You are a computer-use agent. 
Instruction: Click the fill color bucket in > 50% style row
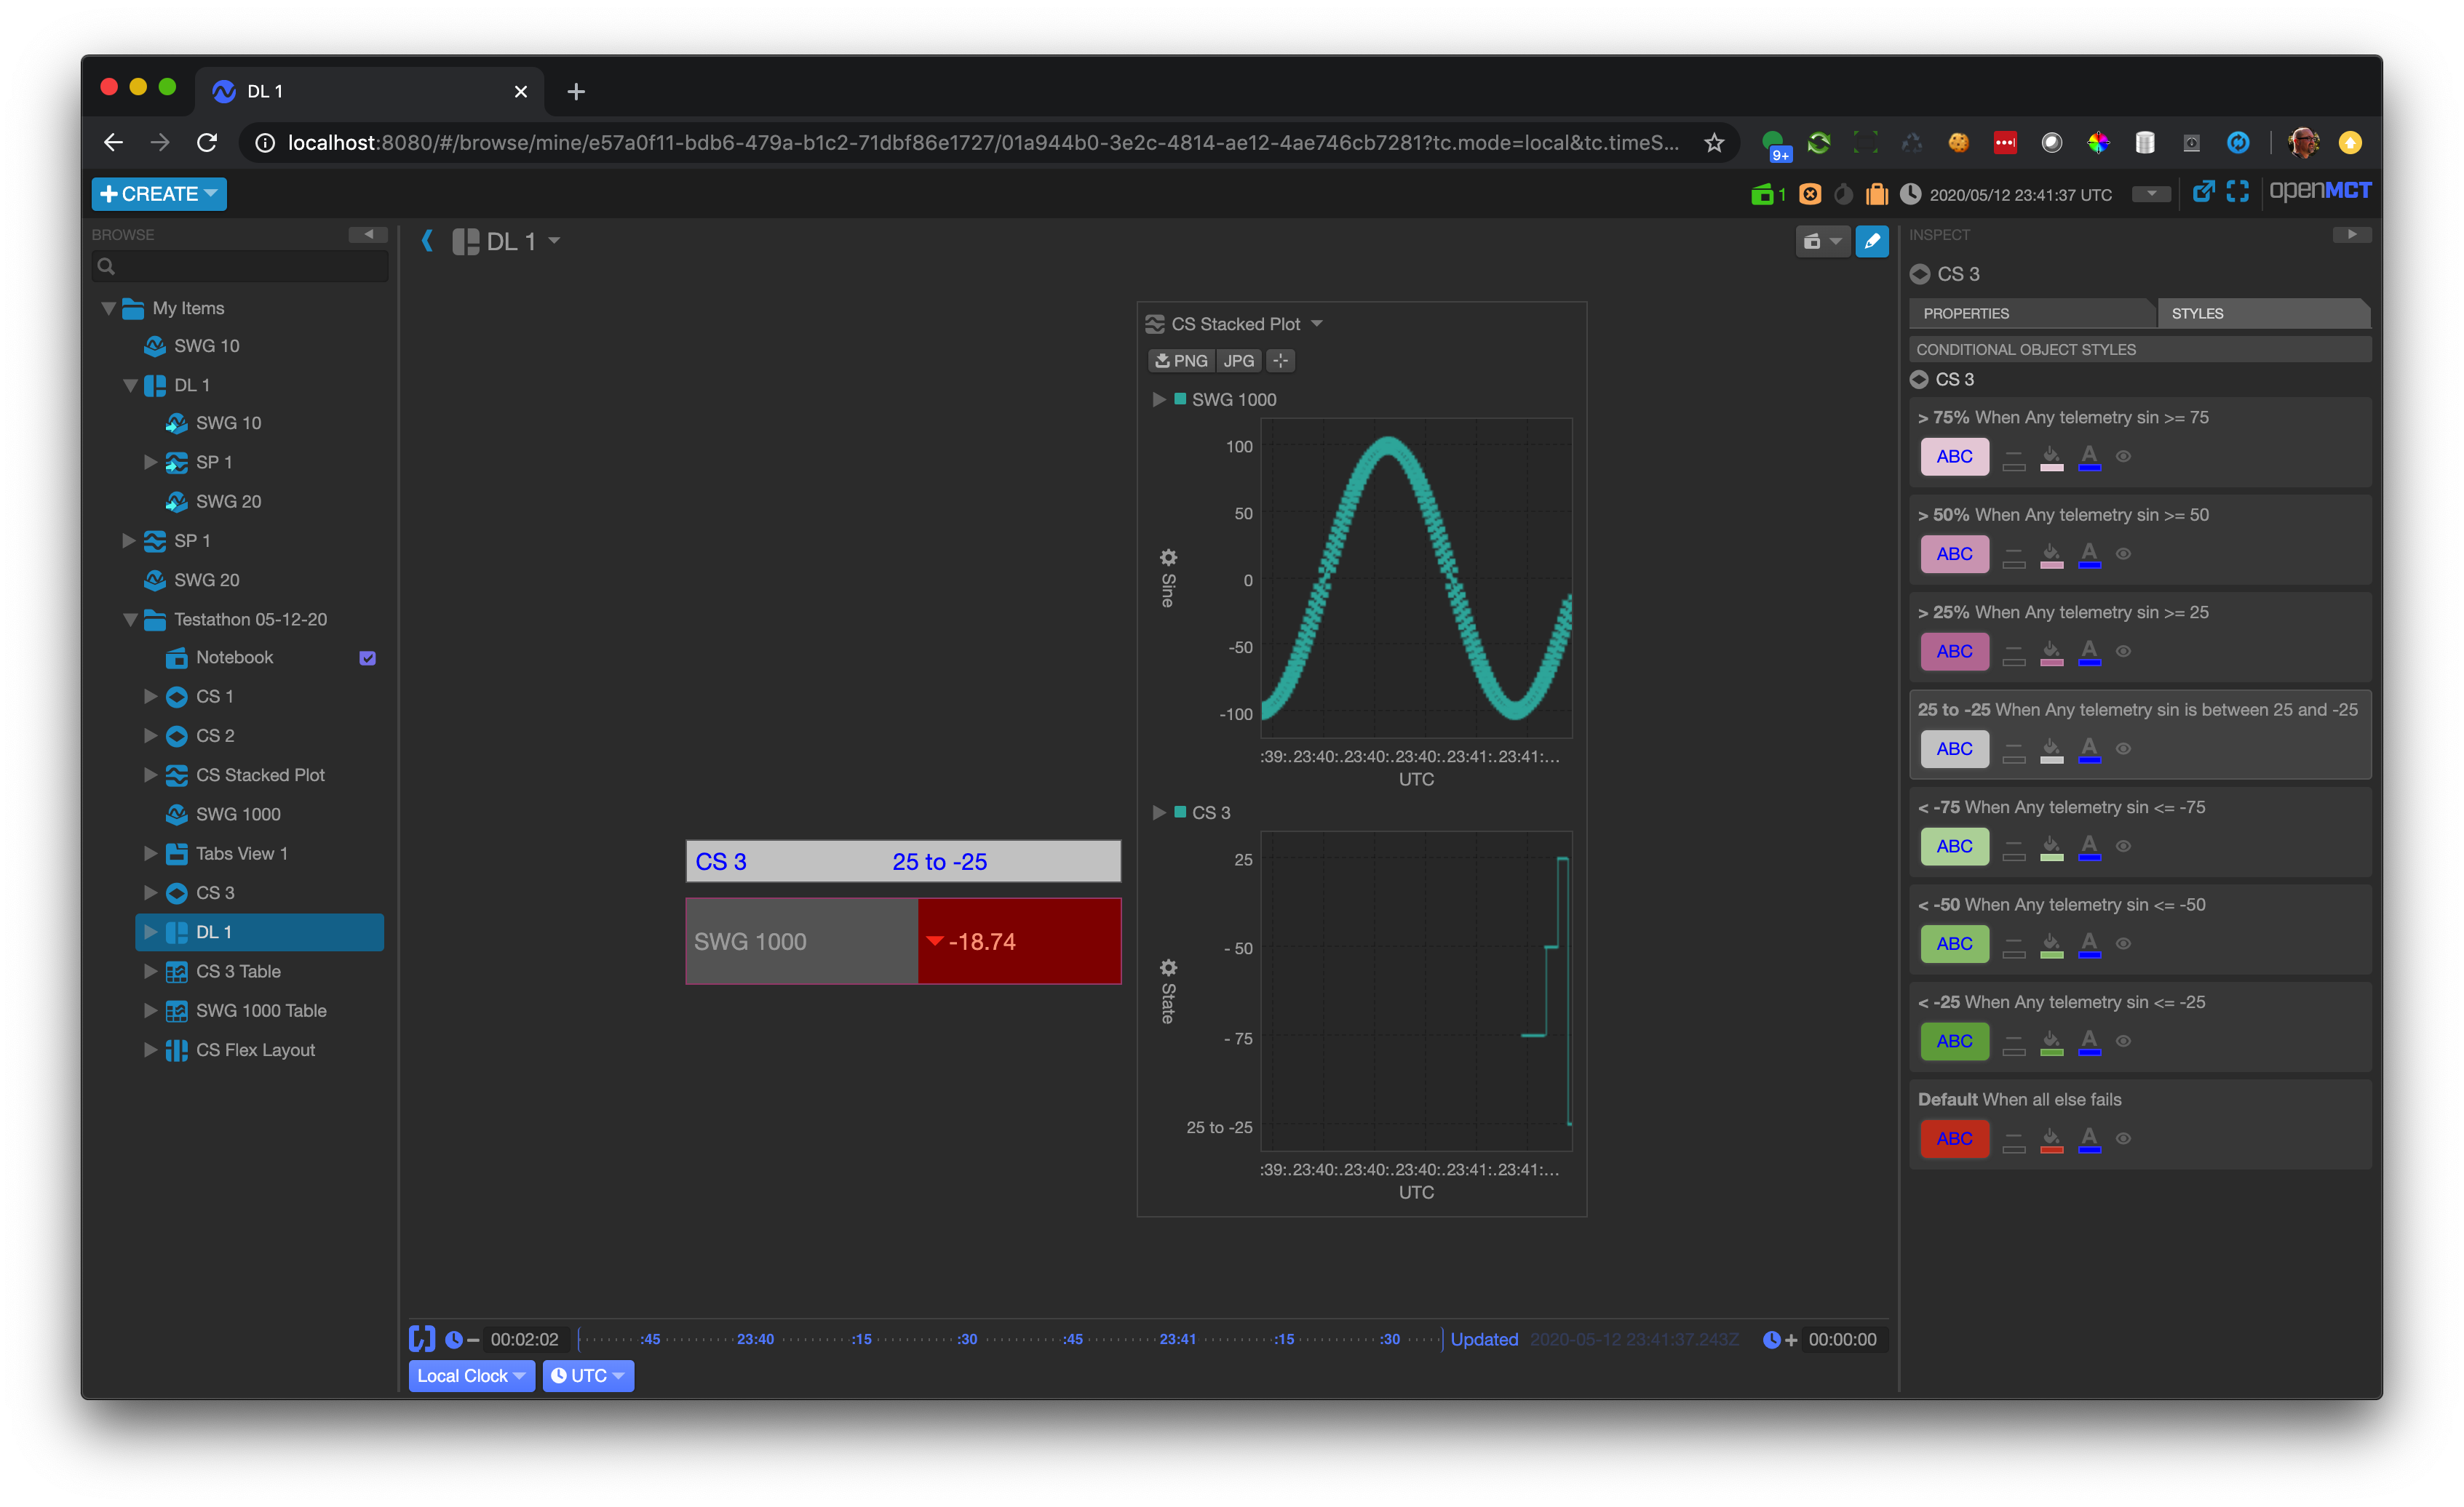click(2052, 553)
